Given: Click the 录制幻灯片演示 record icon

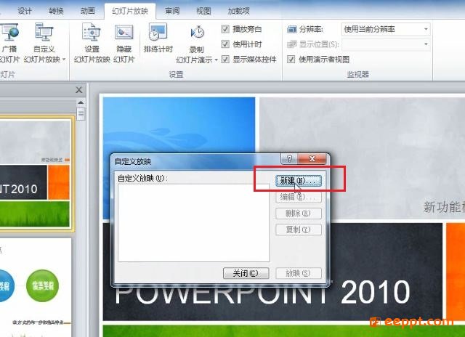Looking at the screenshot, I should click(197, 32).
